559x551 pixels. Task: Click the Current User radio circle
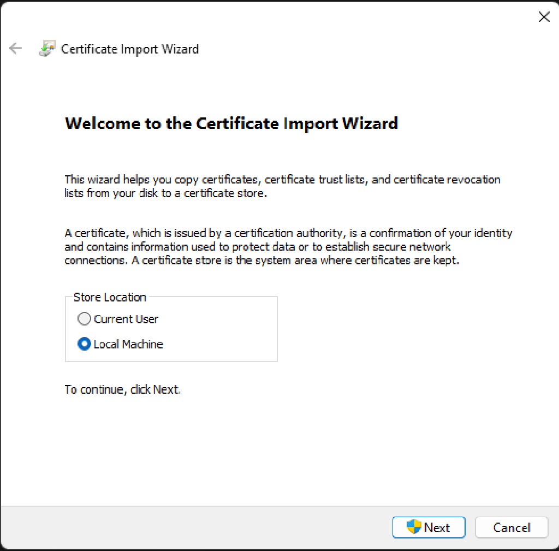tap(84, 319)
